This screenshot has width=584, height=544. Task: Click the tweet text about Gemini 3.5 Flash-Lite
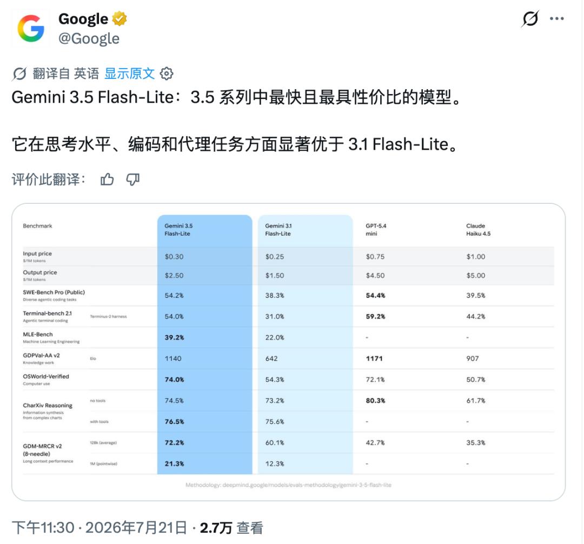(237, 121)
